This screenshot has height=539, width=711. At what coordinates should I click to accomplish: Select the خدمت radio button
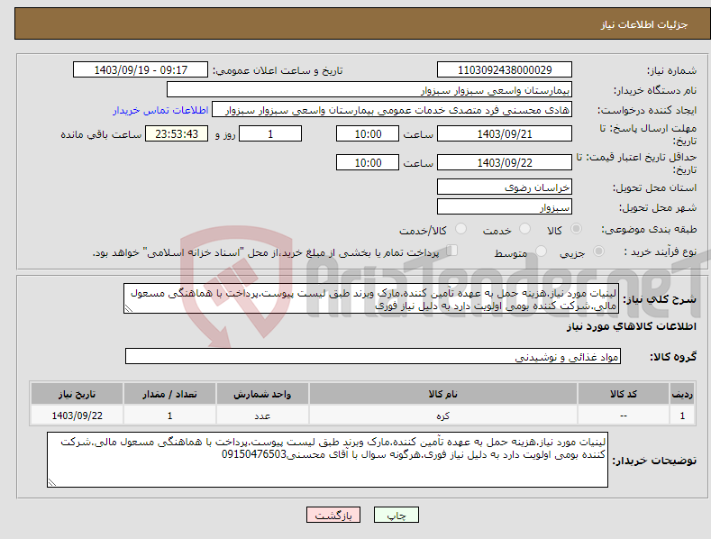[x=524, y=229]
